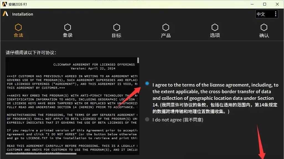Select the 合法 step hexagon icon
Image resolution: width=284 pixels, height=159 pixels.
18,27
